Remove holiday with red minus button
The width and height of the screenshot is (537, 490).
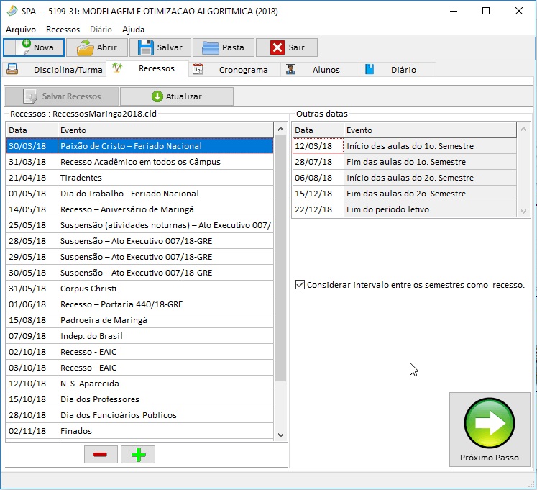coord(101,455)
